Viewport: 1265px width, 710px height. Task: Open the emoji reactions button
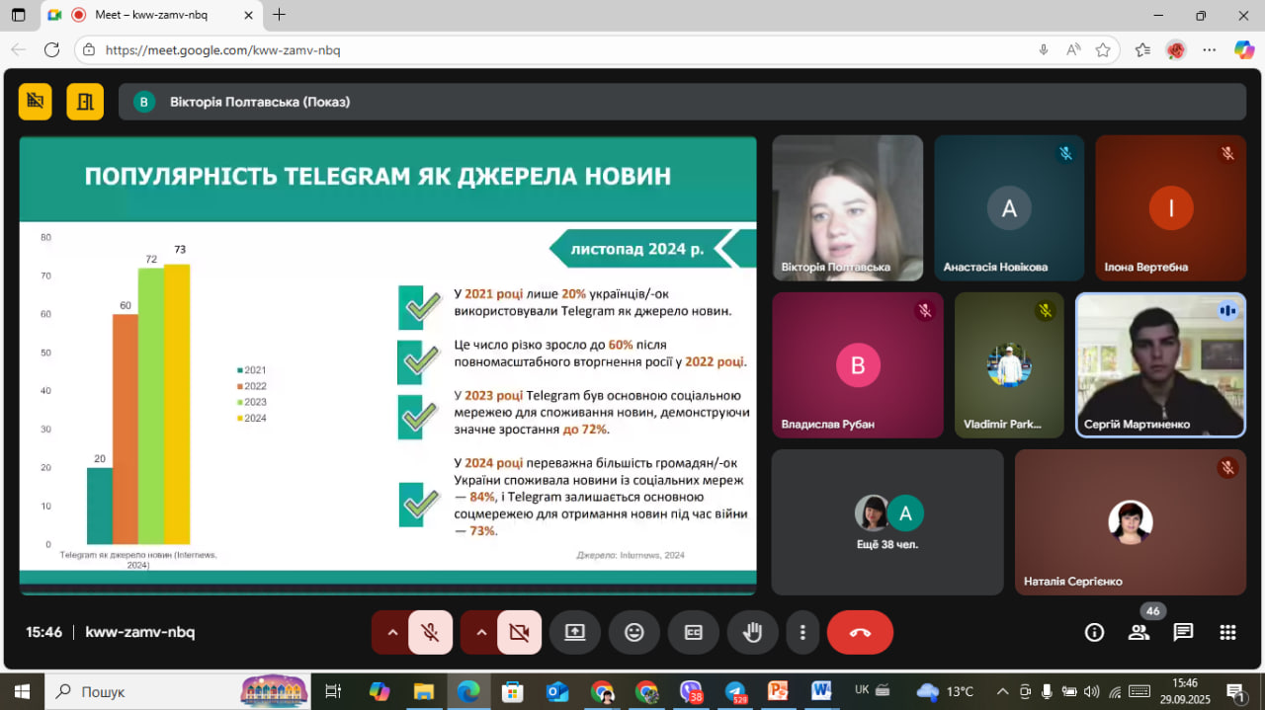coord(634,633)
